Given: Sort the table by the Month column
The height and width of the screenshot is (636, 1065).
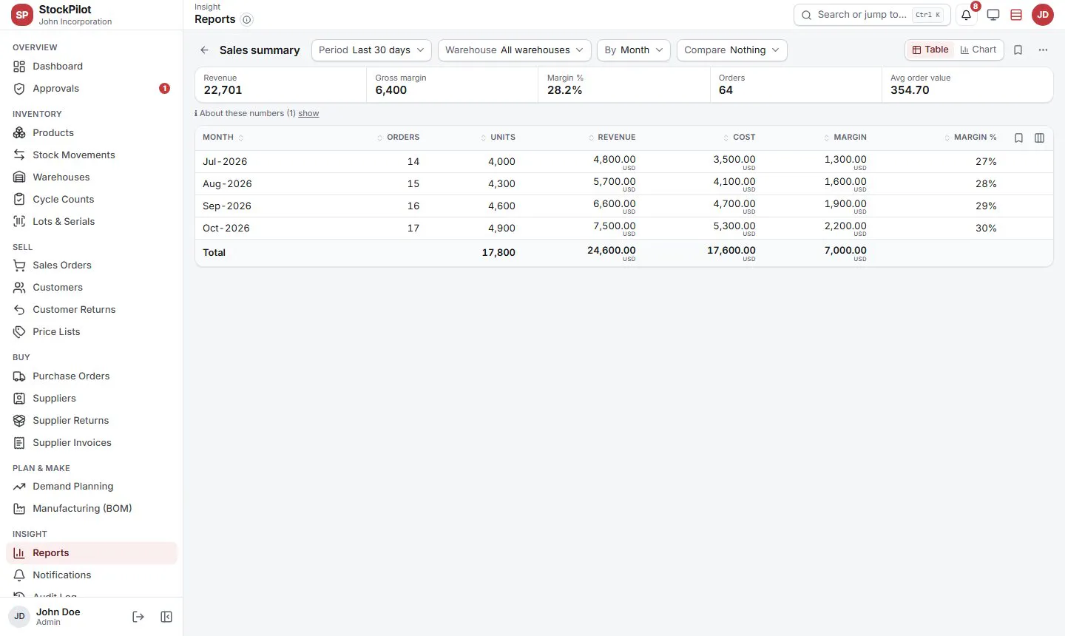Looking at the screenshot, I should pos(223,138).
